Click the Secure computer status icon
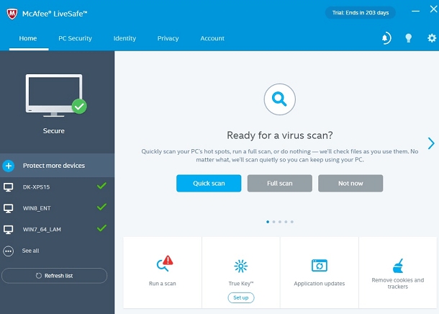This screenshot has height=314, width=439. coord(56,96)
